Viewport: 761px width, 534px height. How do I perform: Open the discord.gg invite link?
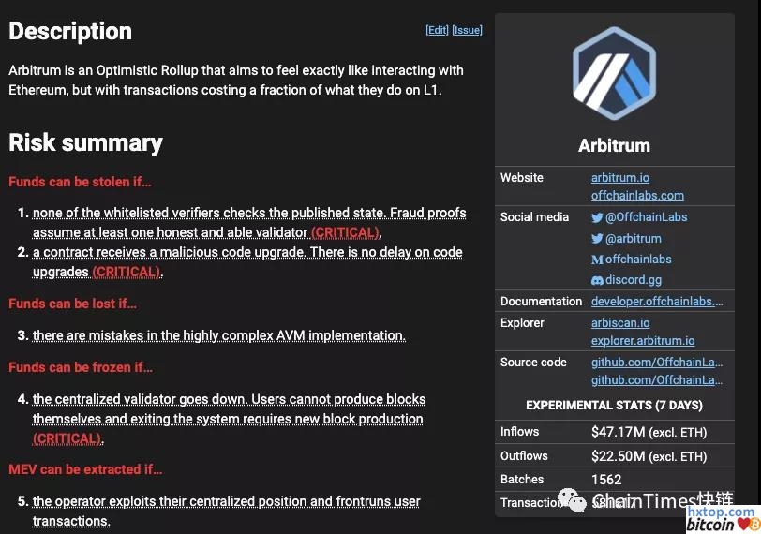(633, 280)
